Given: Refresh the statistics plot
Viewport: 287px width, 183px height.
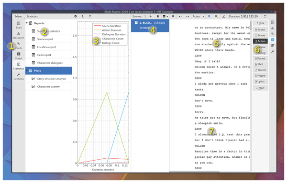Looking at the screenshot, I should (90, 16).
